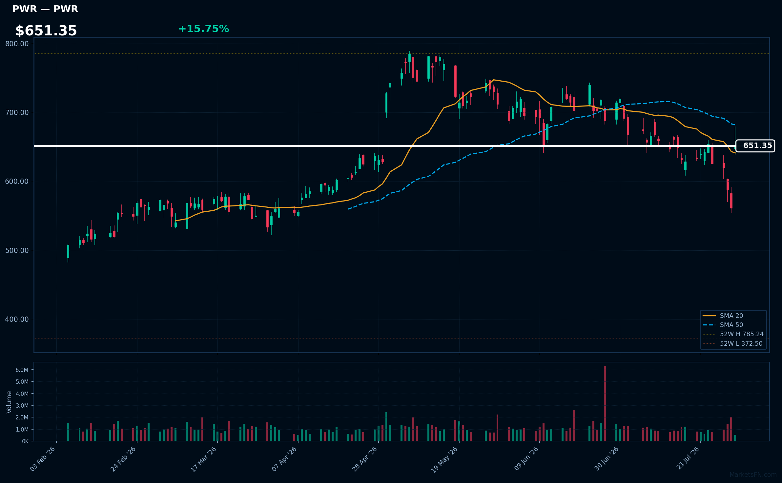The width and height of the screenshot is (782, 483).
Task: Click the 17 Mar '26 date label
Action: (x=203, y=459)
